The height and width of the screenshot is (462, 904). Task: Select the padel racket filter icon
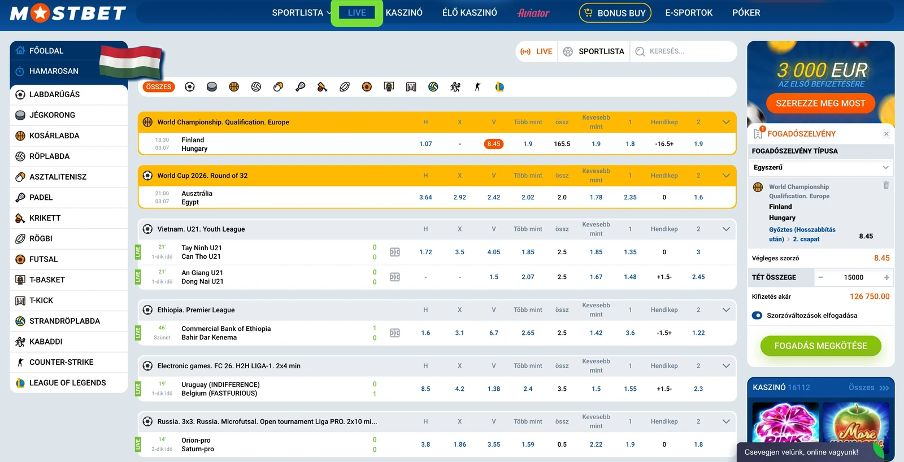[300, 87]
